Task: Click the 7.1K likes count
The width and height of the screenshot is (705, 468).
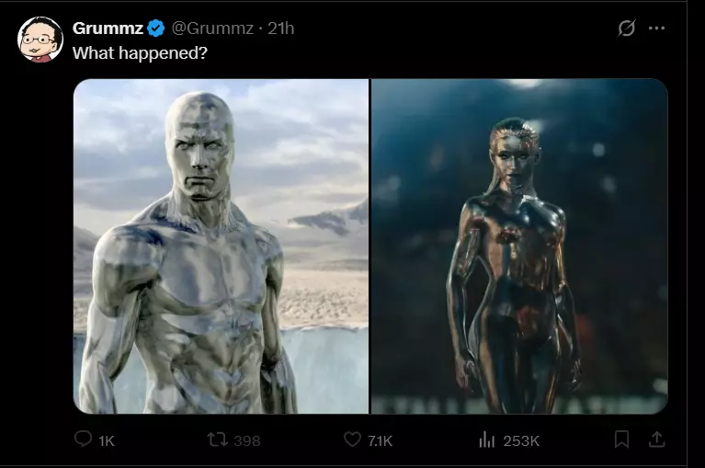Action: click(380, 440)
